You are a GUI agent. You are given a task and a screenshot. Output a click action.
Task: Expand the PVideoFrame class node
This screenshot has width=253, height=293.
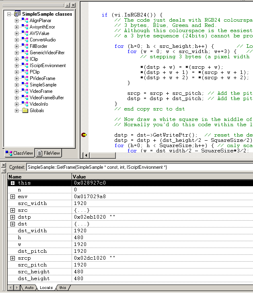pos(16,78)
